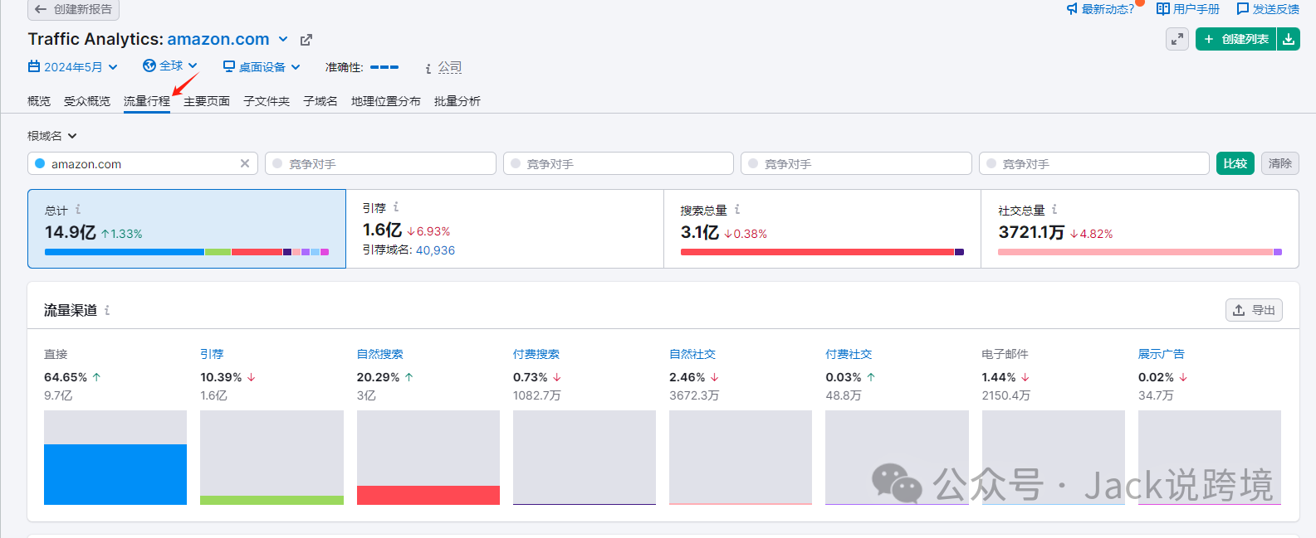The height and width of the screenshot is (538, 1316).
Task: Switch to the 受众概览 tab
Action: point(87,101)
